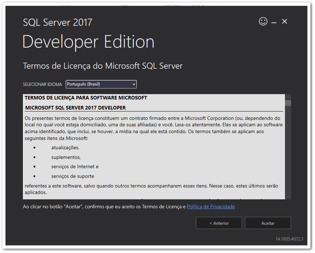The height and width of the screenshot is (253, 315).
Task: Open the Política de Privacidade link
Action: tap(211, 206)
